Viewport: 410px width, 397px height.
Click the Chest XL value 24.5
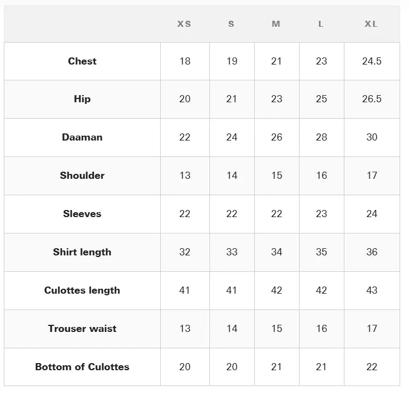click(x=372, y=61)
